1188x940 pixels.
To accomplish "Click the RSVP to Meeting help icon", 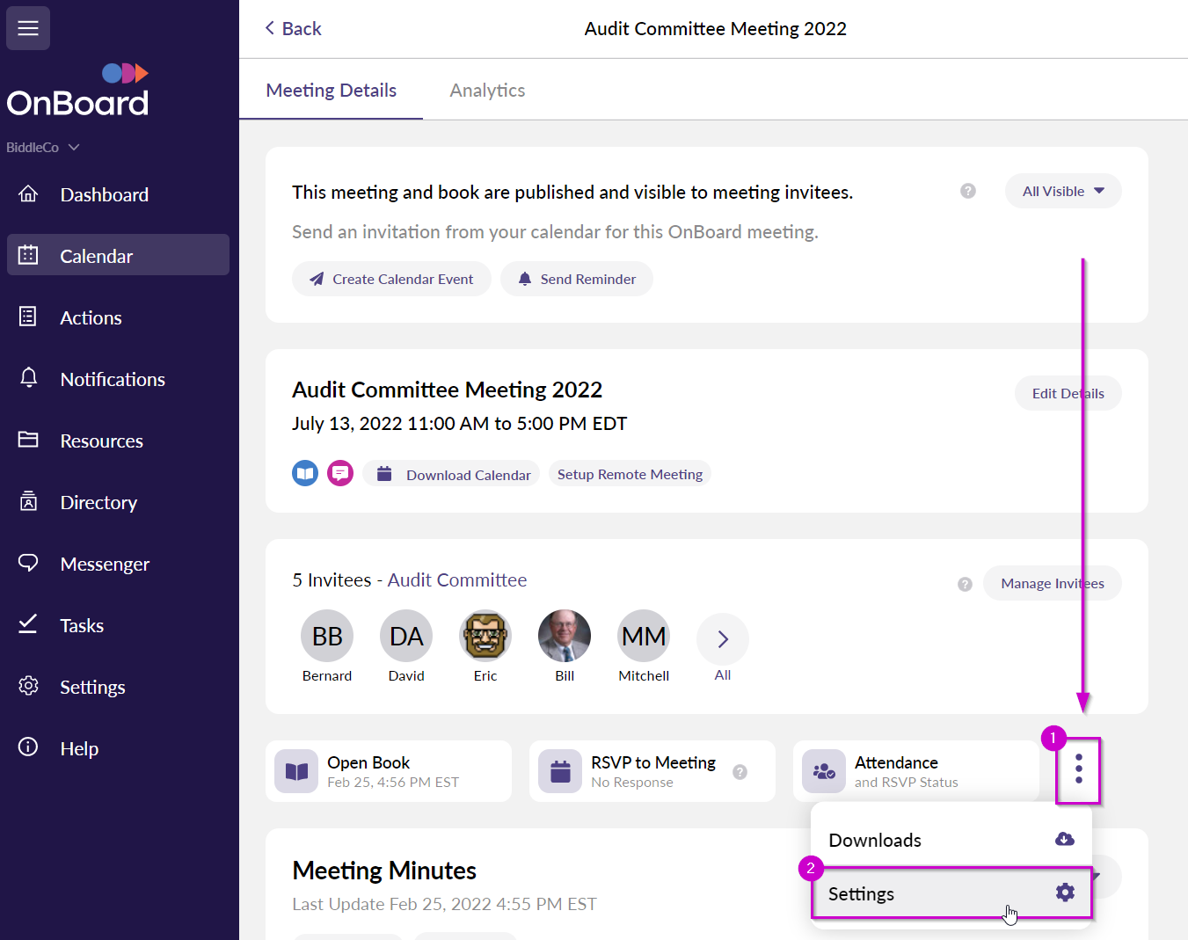I will tap(740, 772).
